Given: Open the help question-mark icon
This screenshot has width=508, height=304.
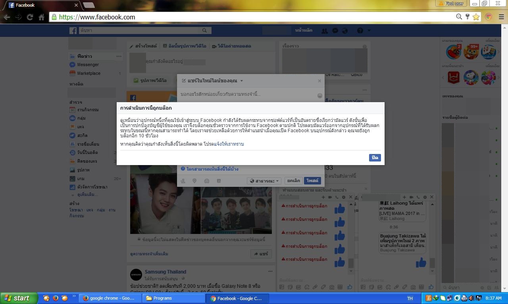Looking at the screenshot, I should click(x=360, y=30).
